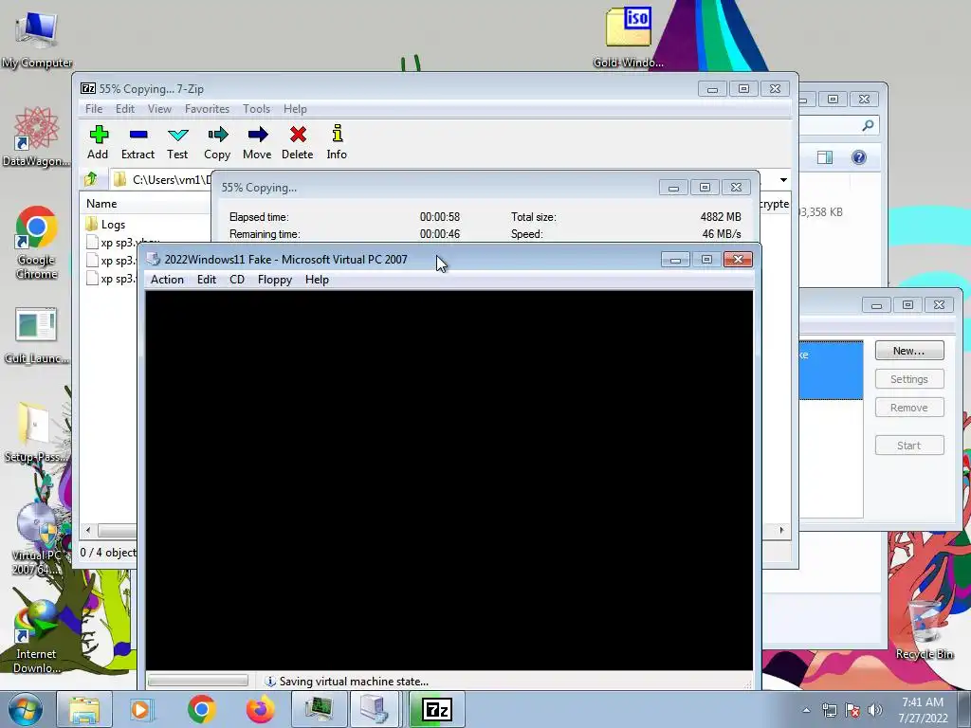Open Cult_Launc... desktop icon
971x728 pixels.
click(x=37, y=336)
